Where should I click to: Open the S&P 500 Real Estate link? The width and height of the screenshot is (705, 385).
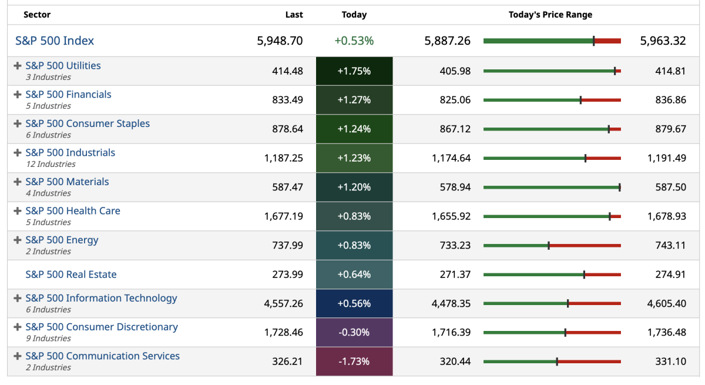(x=71, y=274)
